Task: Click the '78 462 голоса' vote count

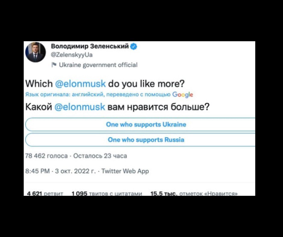Action: point(46,156)
